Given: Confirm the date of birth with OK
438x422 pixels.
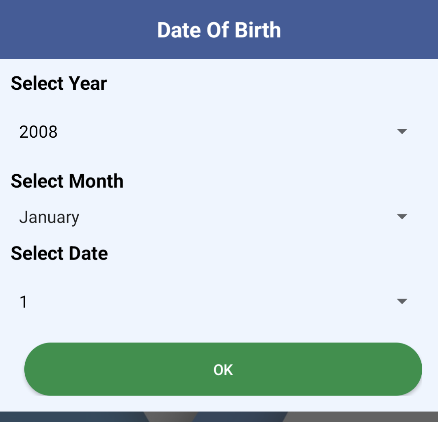Looking at the screenshot, I should click(223, 369).
